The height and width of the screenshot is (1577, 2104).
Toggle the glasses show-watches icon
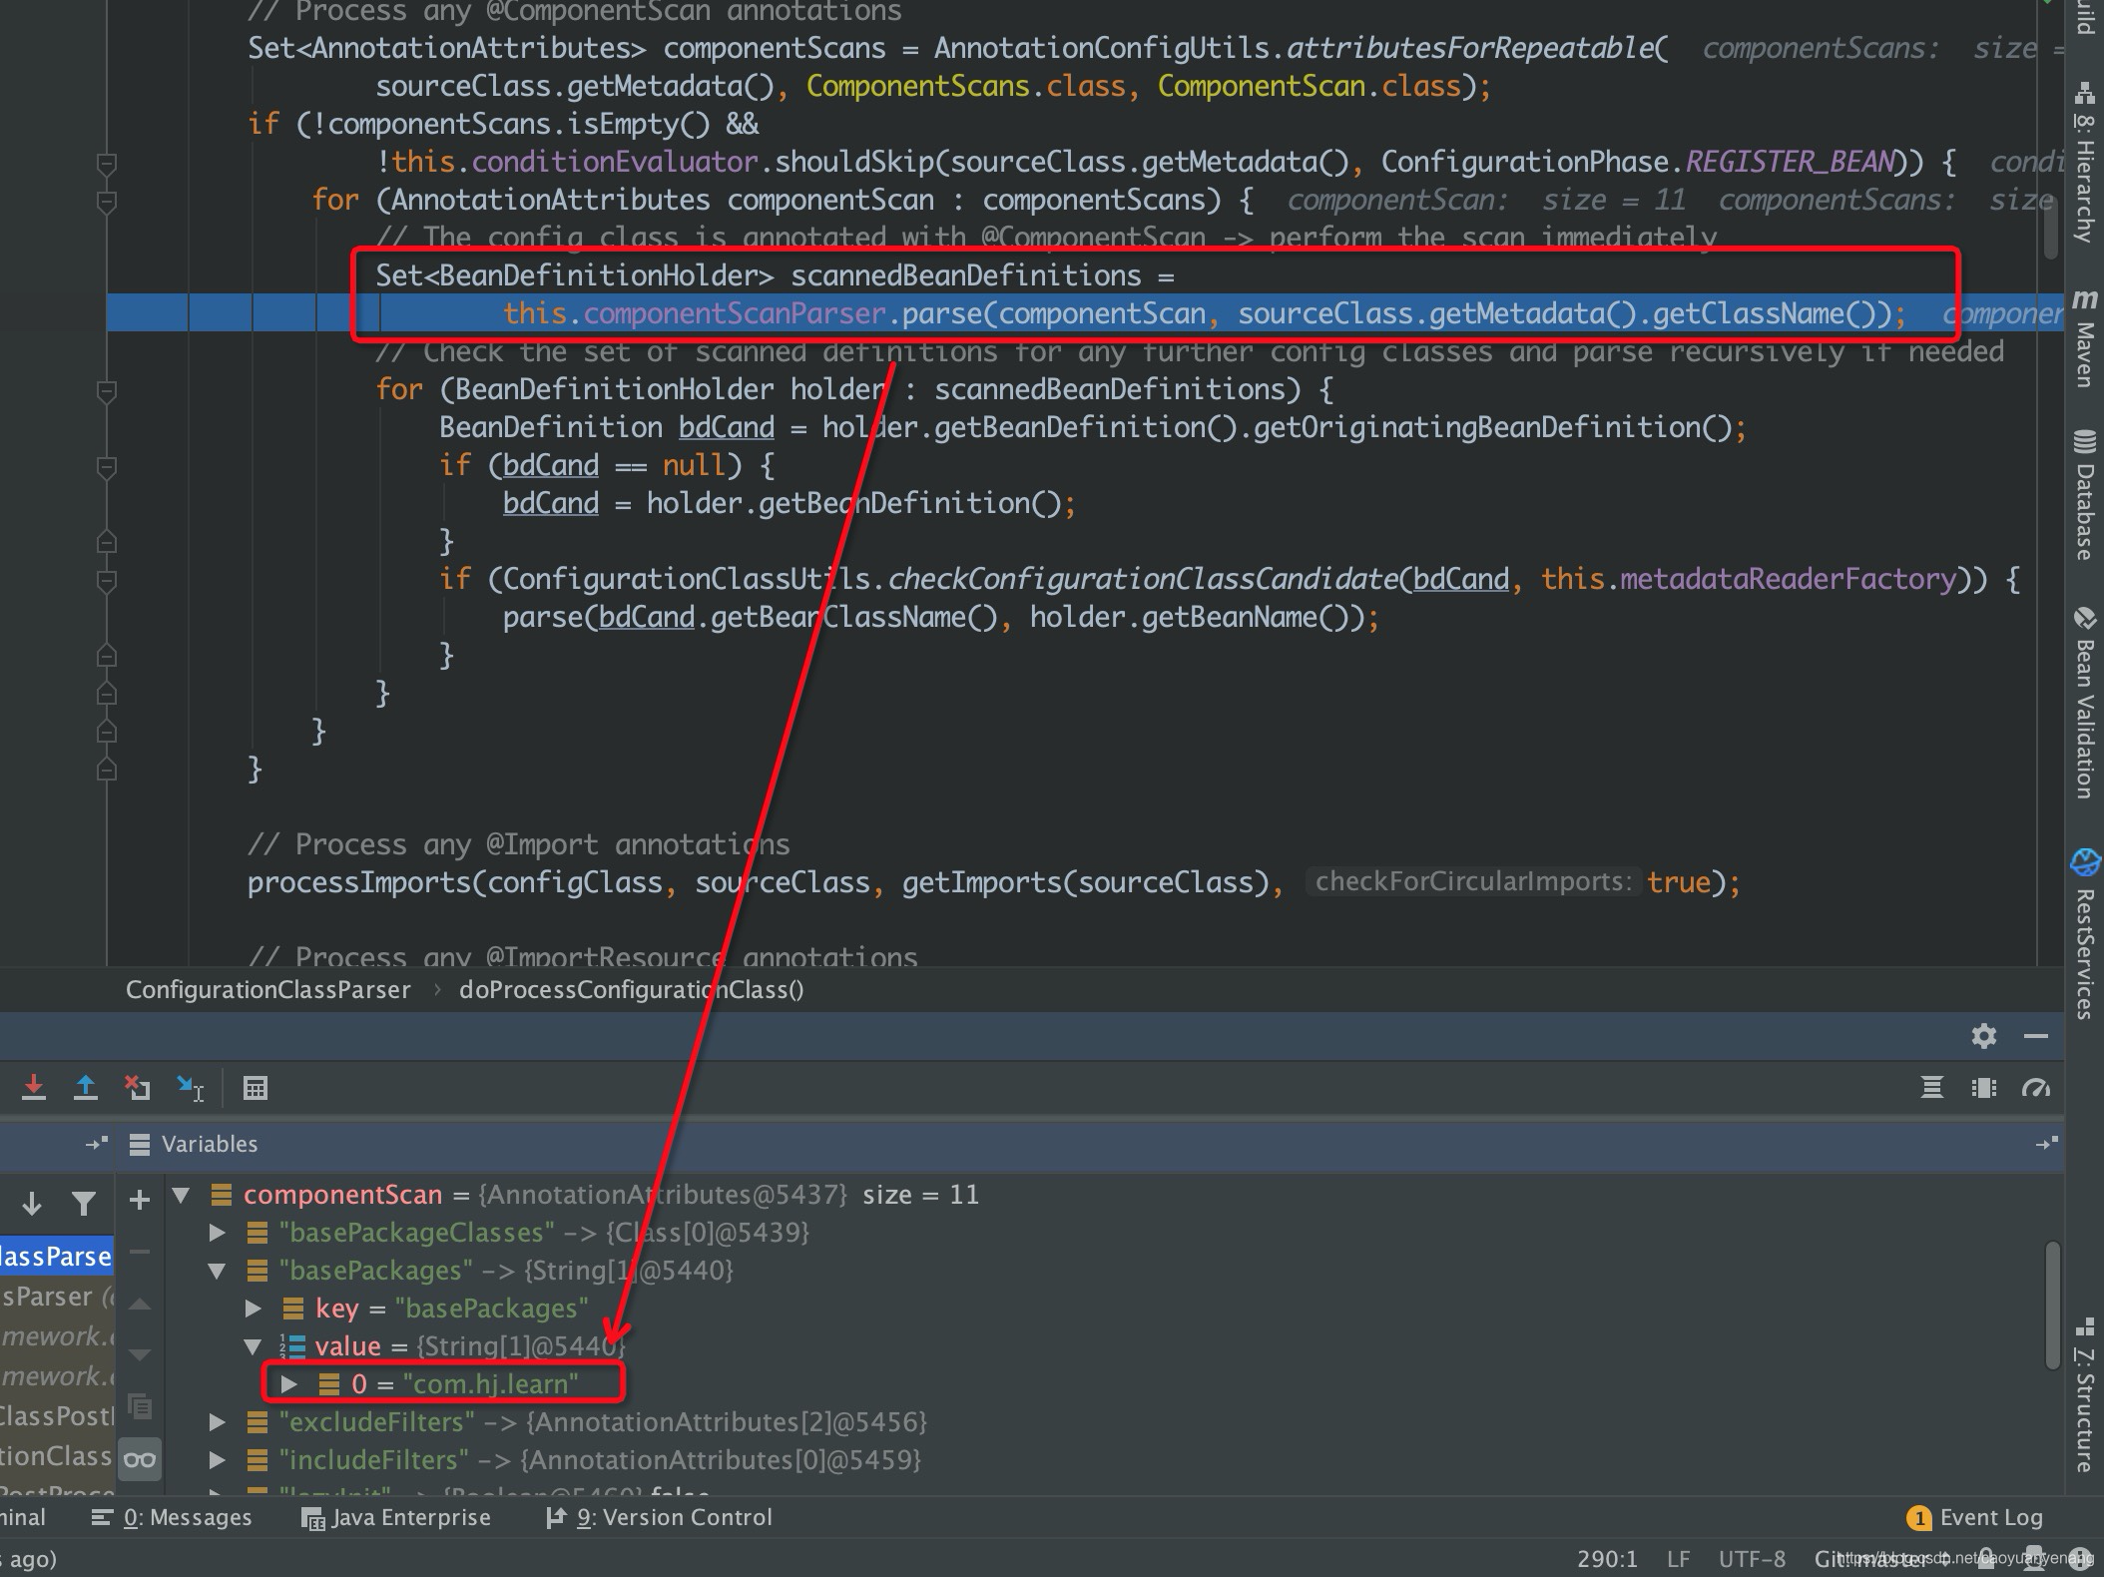140,1459
